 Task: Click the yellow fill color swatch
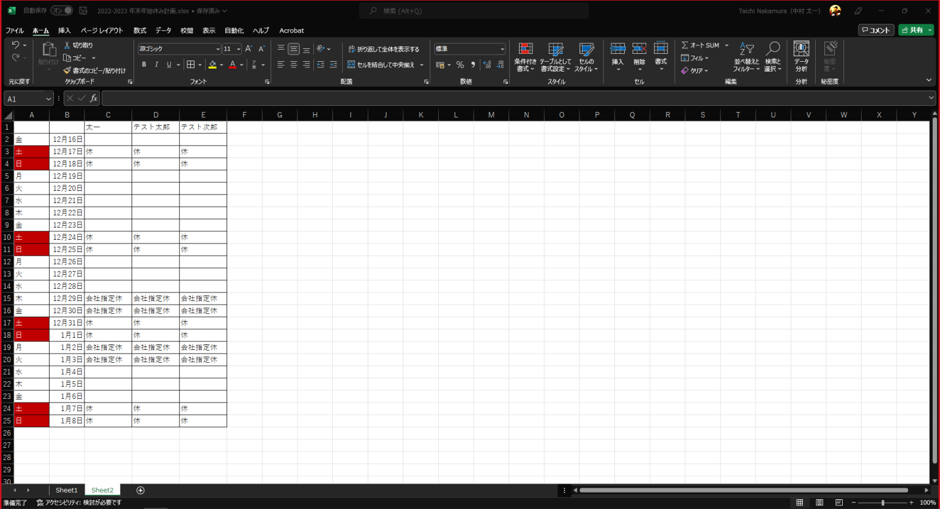212,65
